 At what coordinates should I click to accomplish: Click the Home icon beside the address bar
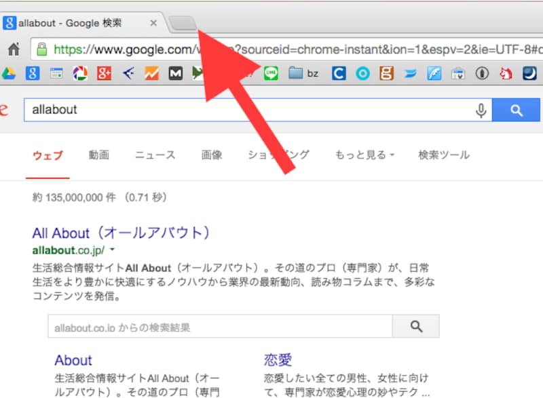[13, 49]
